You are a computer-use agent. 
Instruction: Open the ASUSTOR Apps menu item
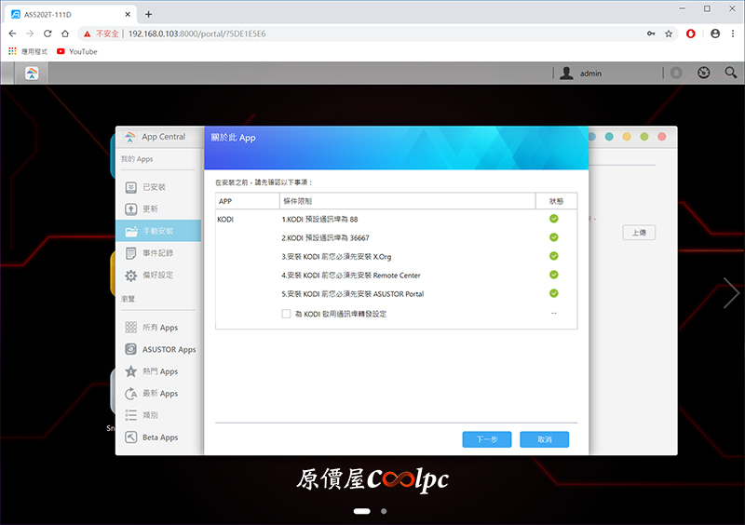point(158,349)
